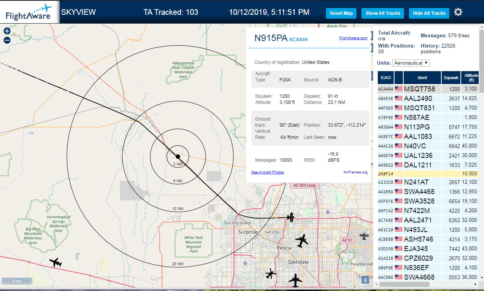Open the See Aircraft Photos link
The height and width of the screenshot is (291, 484).
click(x=267, y=172)
